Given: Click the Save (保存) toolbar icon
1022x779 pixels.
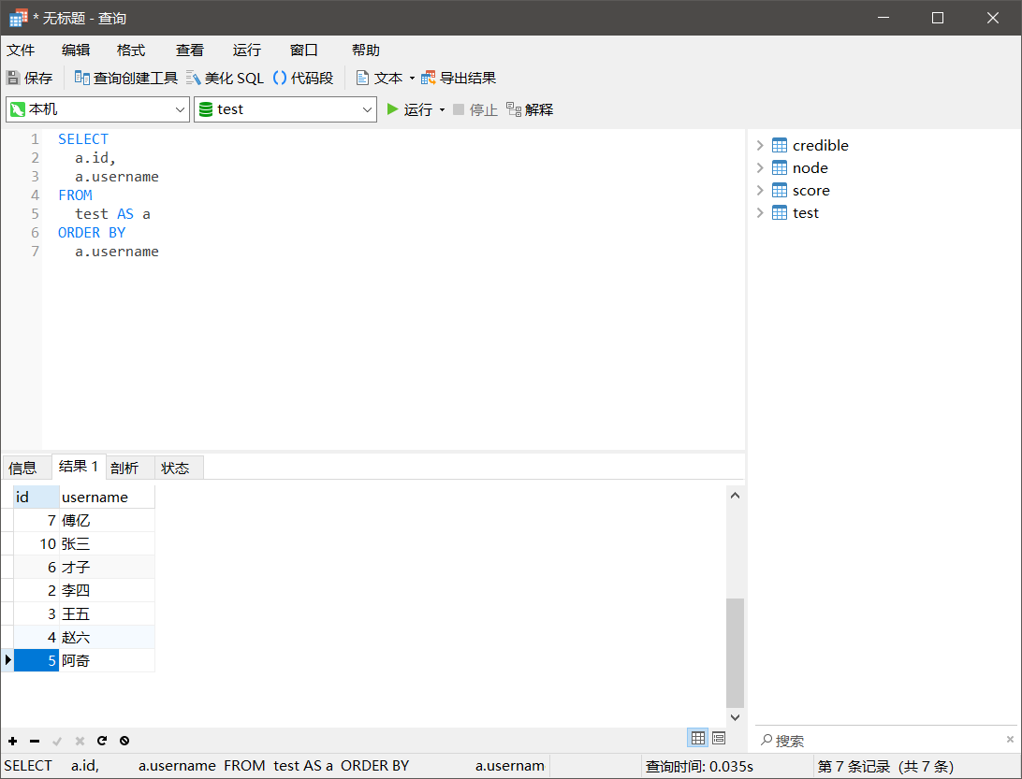Looking at the screenshot, I should (14, 79).
